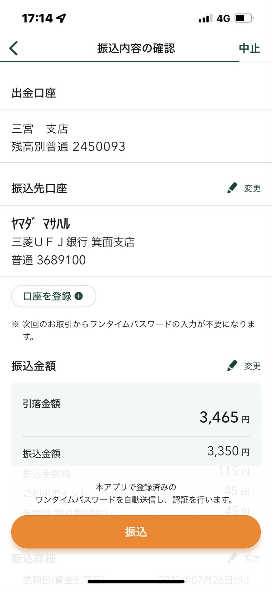The height and width of the screenshot is (589, 272).
Task: Tap the orange 振込 button
Action: coord(136,531)
